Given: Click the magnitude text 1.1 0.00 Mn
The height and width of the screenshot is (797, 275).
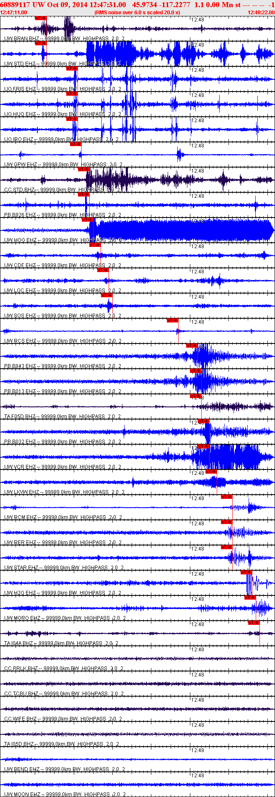Looking at the screenshot, I should pos(213,5).
